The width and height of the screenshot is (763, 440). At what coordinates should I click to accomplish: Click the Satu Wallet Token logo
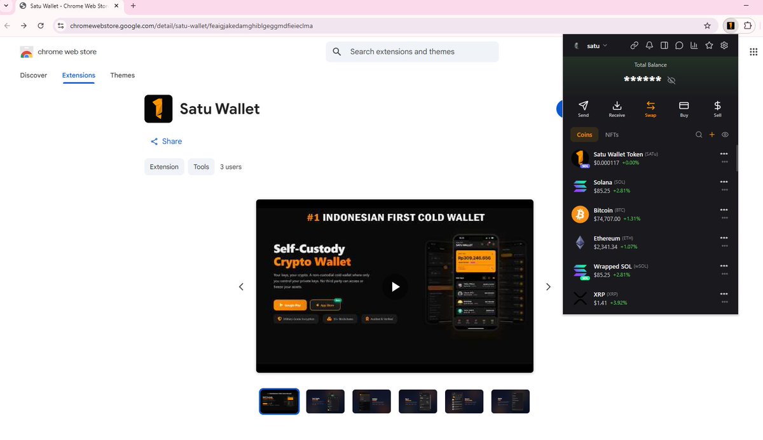click(x=580, y=159)
